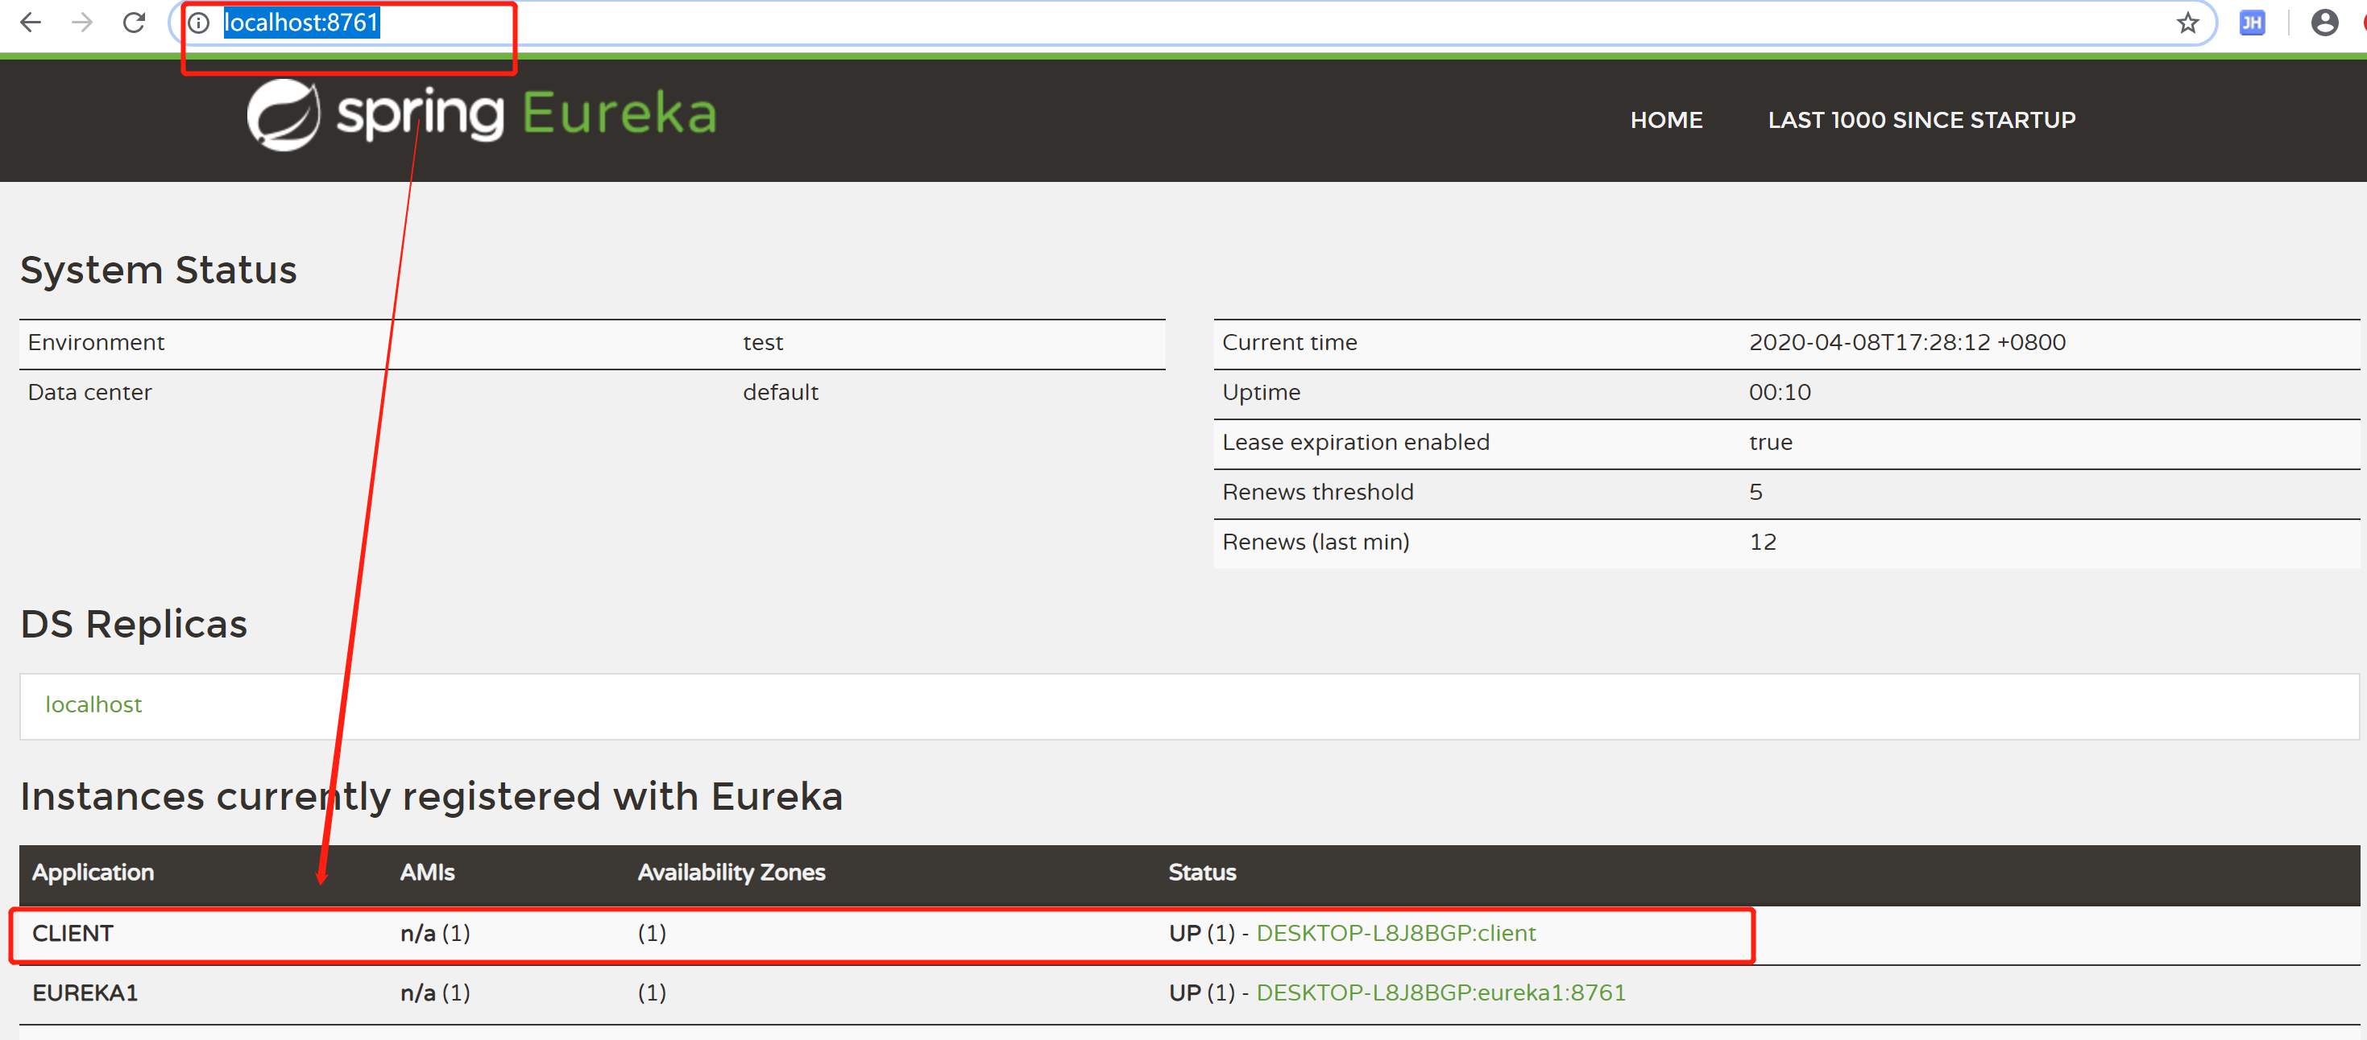Screen dimensions: 2367x1040
Task: Select the Renews (last min) value 12
Action: pos(1763,542)
